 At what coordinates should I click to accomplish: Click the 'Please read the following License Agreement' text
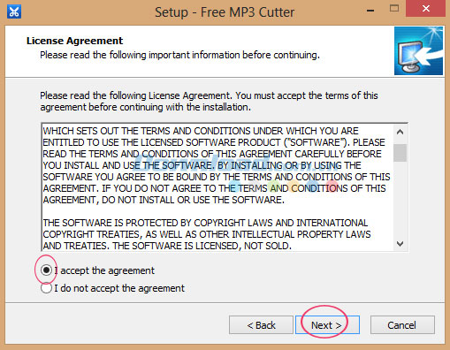tap(209, 101)
